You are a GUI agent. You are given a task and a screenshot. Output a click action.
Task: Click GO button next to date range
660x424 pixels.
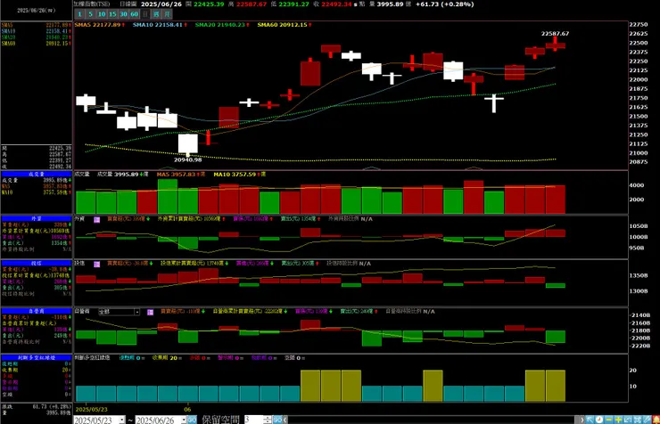coord(192,420)
